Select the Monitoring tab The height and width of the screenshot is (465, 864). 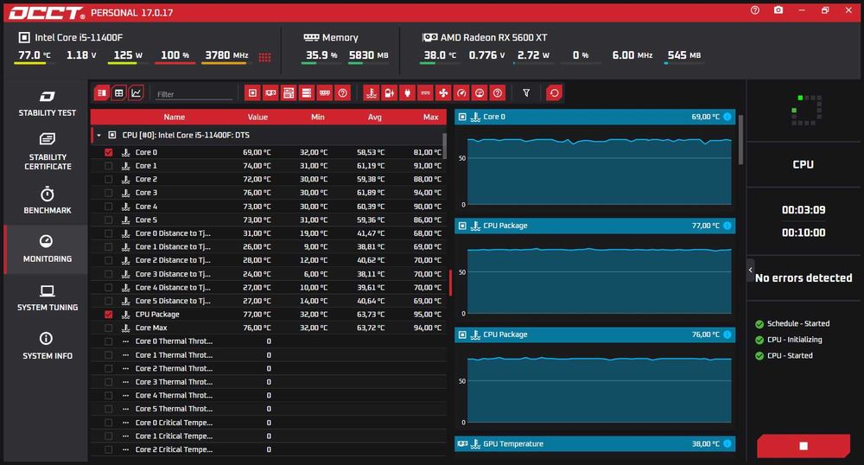point(47,249)
